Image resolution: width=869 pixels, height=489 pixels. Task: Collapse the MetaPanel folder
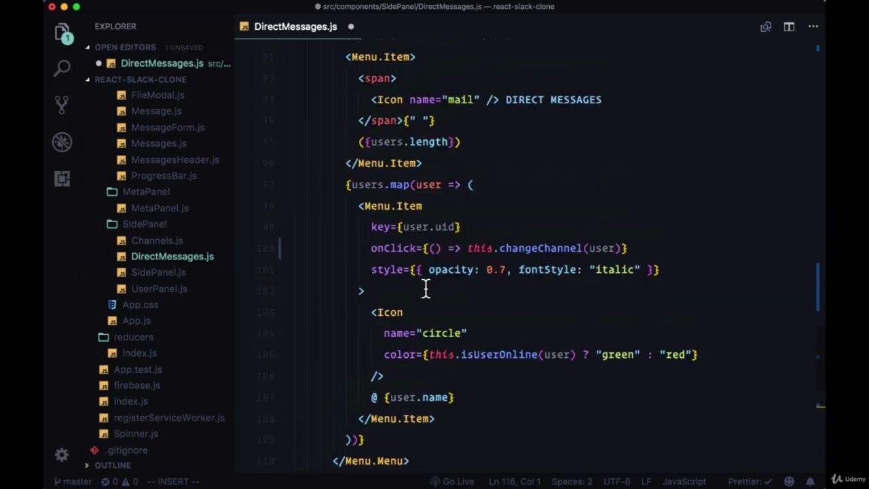[145, 192]
